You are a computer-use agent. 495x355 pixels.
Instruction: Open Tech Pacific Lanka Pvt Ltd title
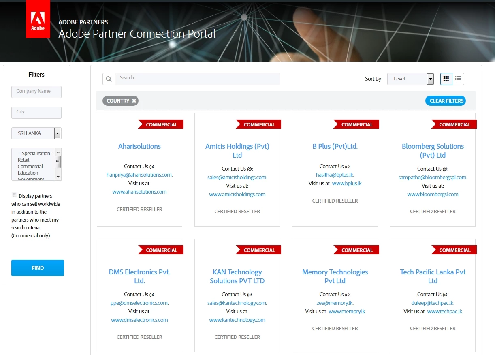point(433,276)
